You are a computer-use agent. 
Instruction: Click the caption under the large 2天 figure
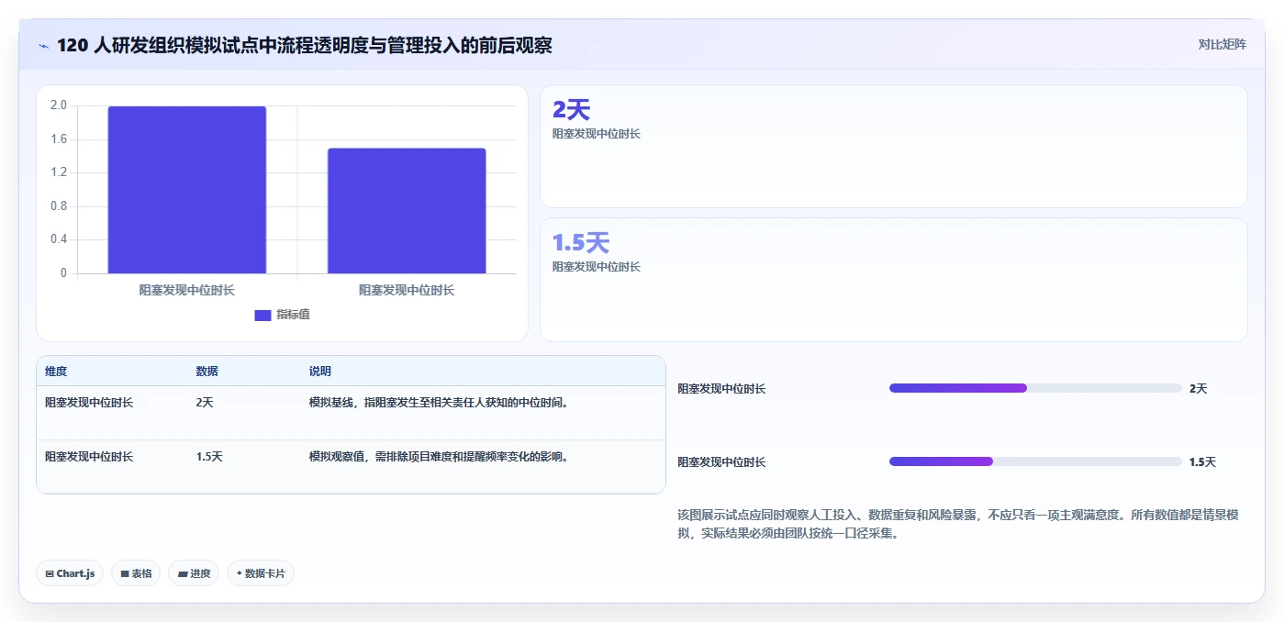coord(597,134)
